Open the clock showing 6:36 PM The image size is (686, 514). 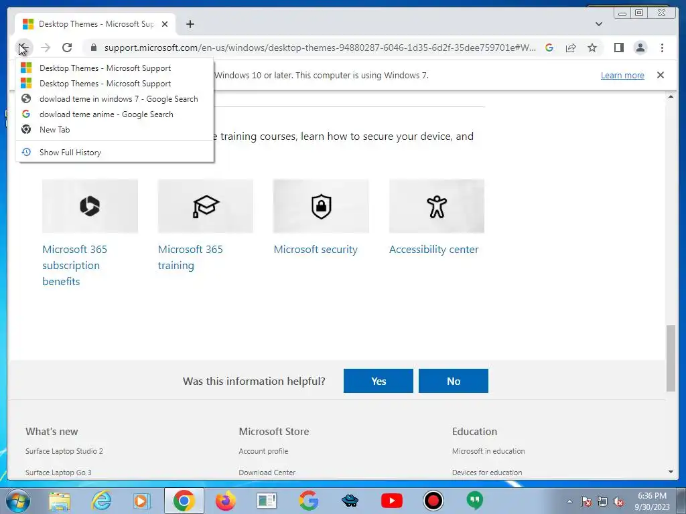(652, 501)
